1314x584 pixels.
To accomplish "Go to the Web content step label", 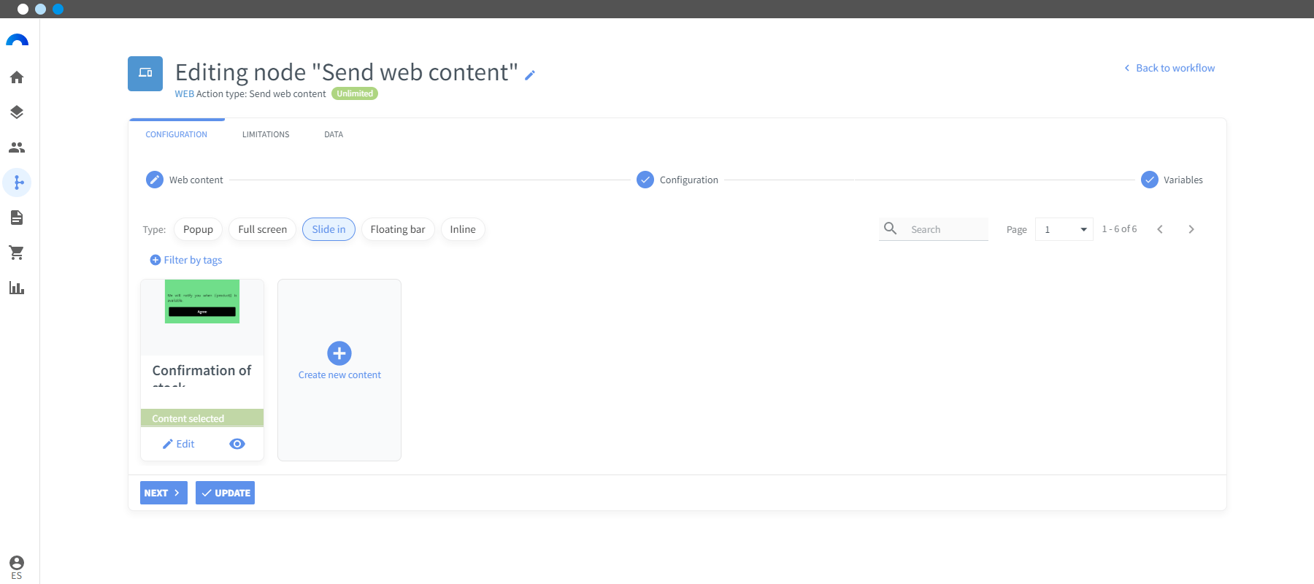I will (x=196, y=180).
